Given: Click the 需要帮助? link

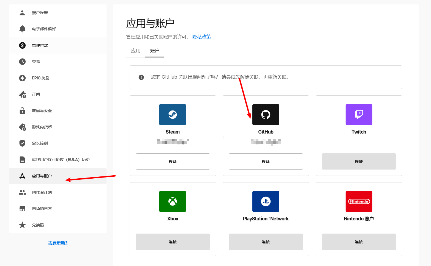Looking at the screenshot, I should click(58, 243).
